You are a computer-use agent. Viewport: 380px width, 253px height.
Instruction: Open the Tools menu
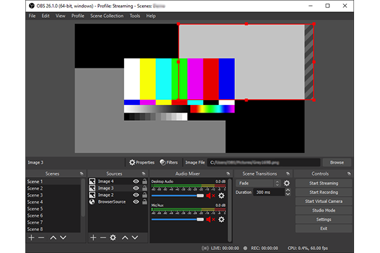(x=135, y=15)
